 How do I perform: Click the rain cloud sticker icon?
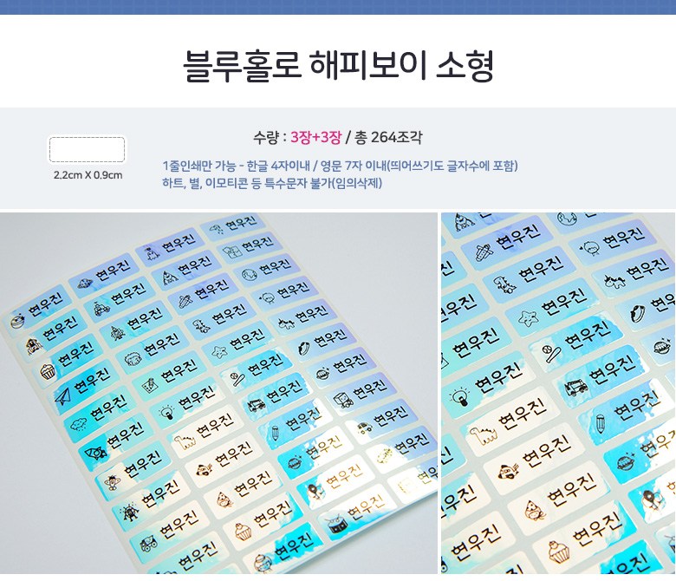pos(79,423)
